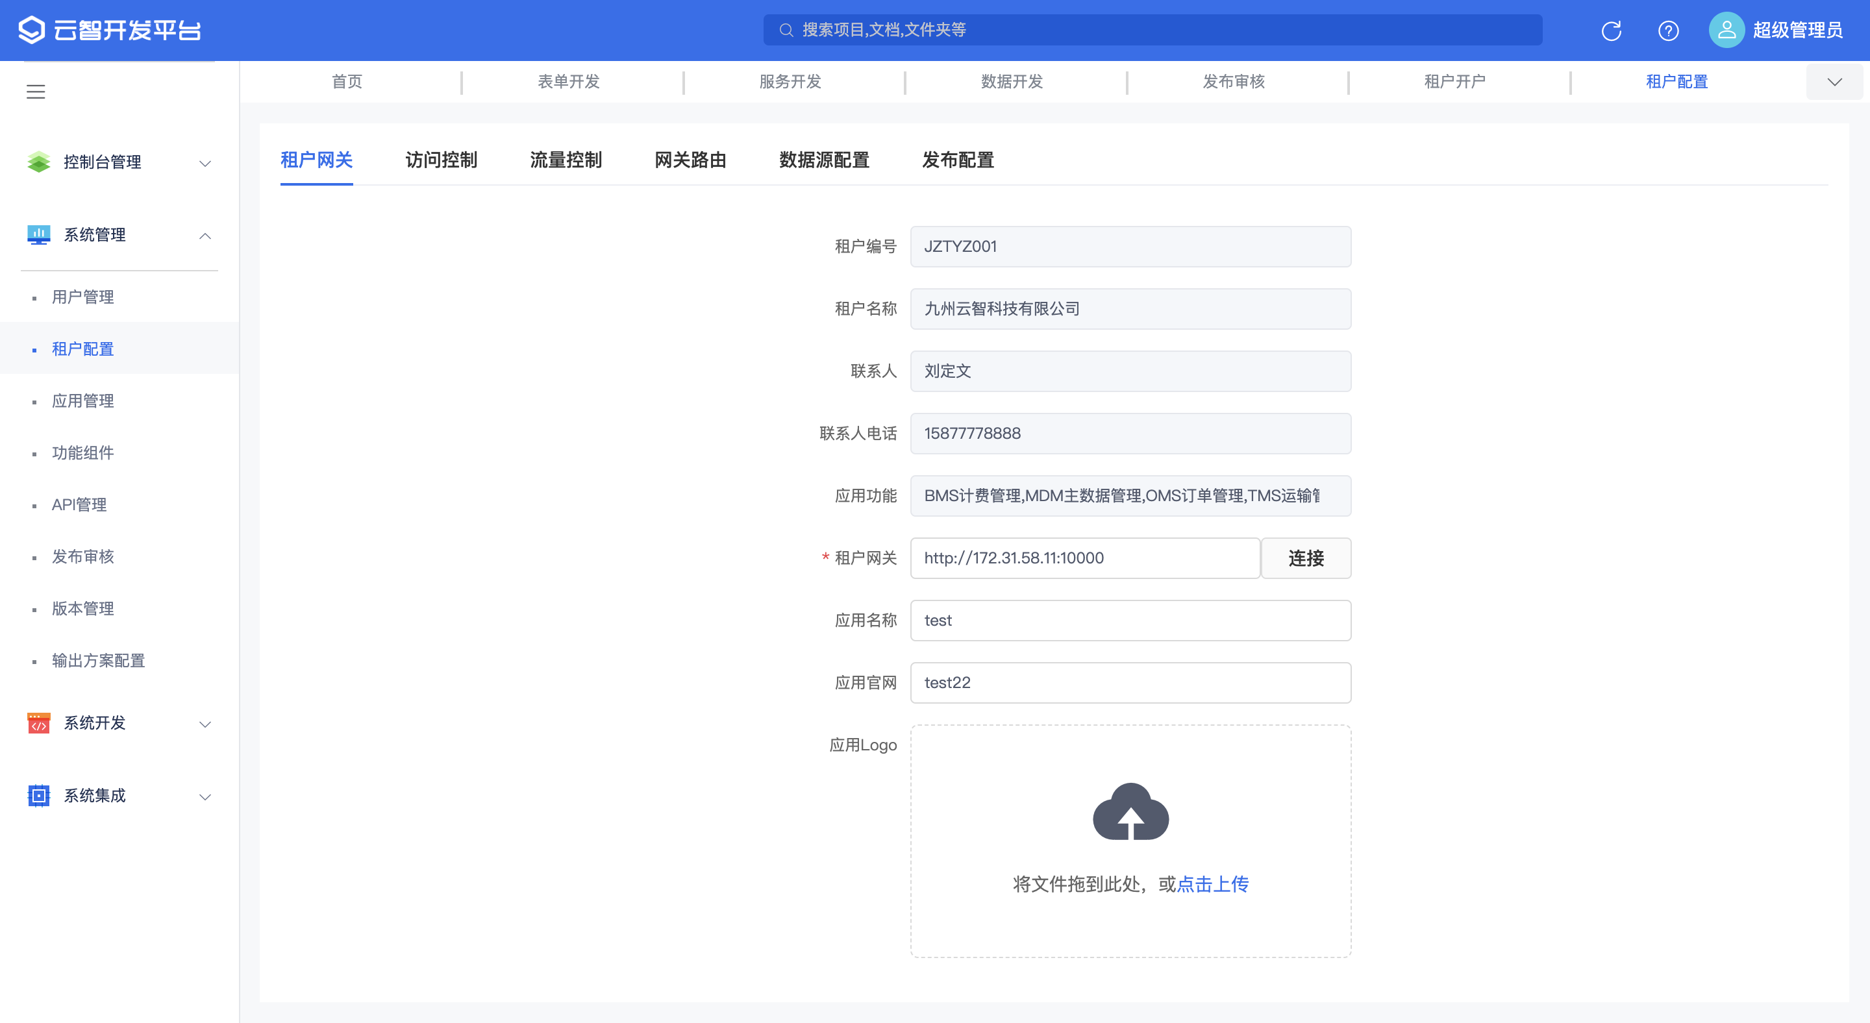The width and height of the screenshot is (1870, 1023).
Task: Click the 系统开发 code icon
Action: (38, 723)
